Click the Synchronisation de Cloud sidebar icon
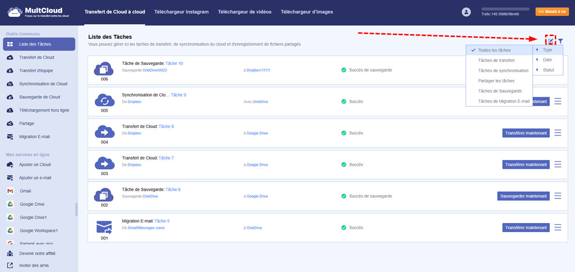Screen dimensions: 575x272 coord(10,84)
